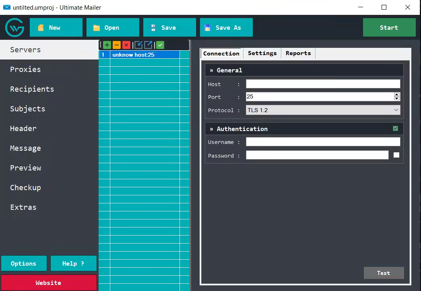Export servers using the export arrow icon
Viewport: 421px width, 291px height.
click(147, 45)
